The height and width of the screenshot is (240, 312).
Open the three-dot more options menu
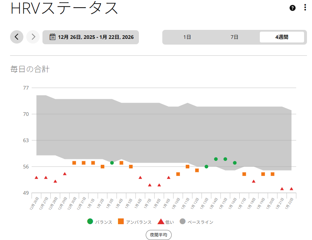click(x=305, y=8)
